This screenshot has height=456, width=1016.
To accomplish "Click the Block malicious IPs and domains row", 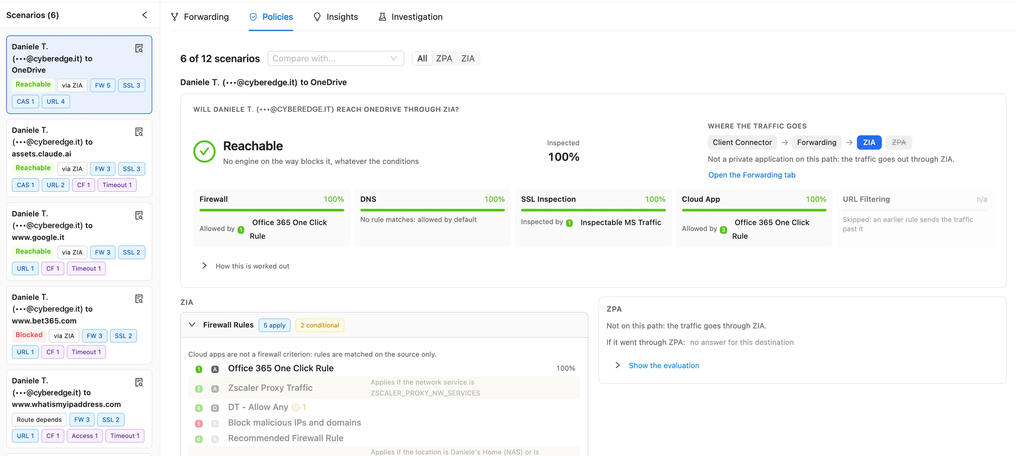I will [x=384, y=423].
